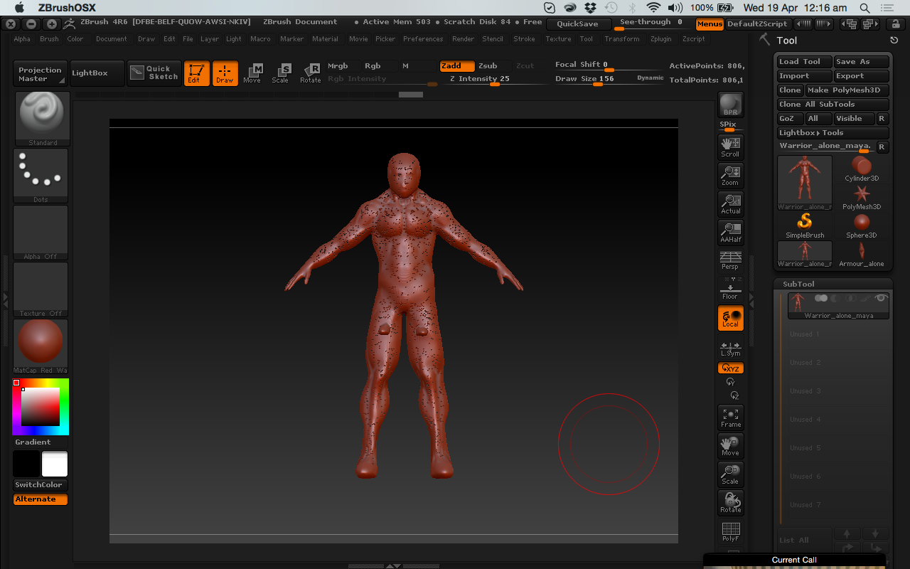Click Load Tool button
Image resolution: width=910 pixels, height=569 pixels.
point(804,62)
